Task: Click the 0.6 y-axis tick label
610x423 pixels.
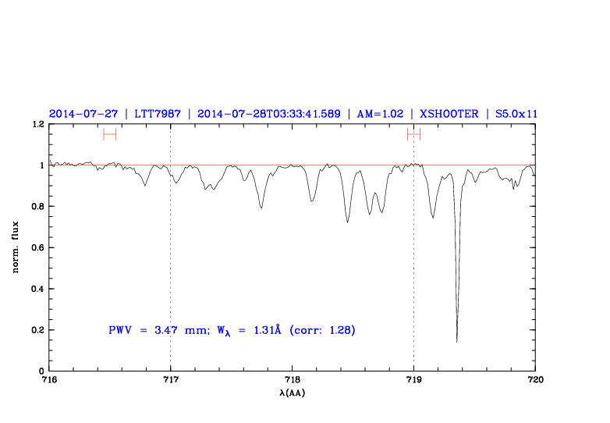Action: [x=37, y=247]
